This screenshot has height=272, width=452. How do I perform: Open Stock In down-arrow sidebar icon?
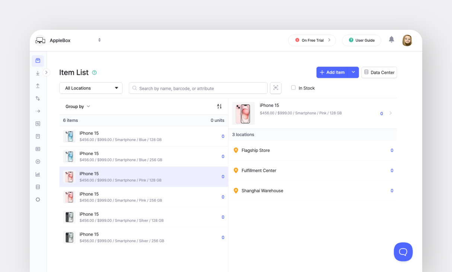pos(38,73)
